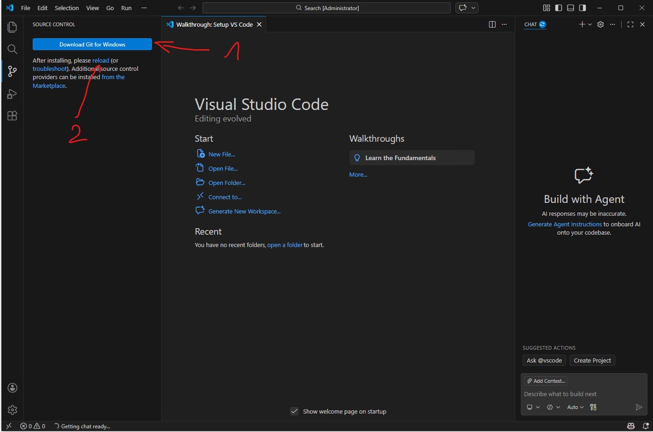Screen dimensions: 653x432
Task: Toggle primary side bar layout icon
Action: point(559,8)
